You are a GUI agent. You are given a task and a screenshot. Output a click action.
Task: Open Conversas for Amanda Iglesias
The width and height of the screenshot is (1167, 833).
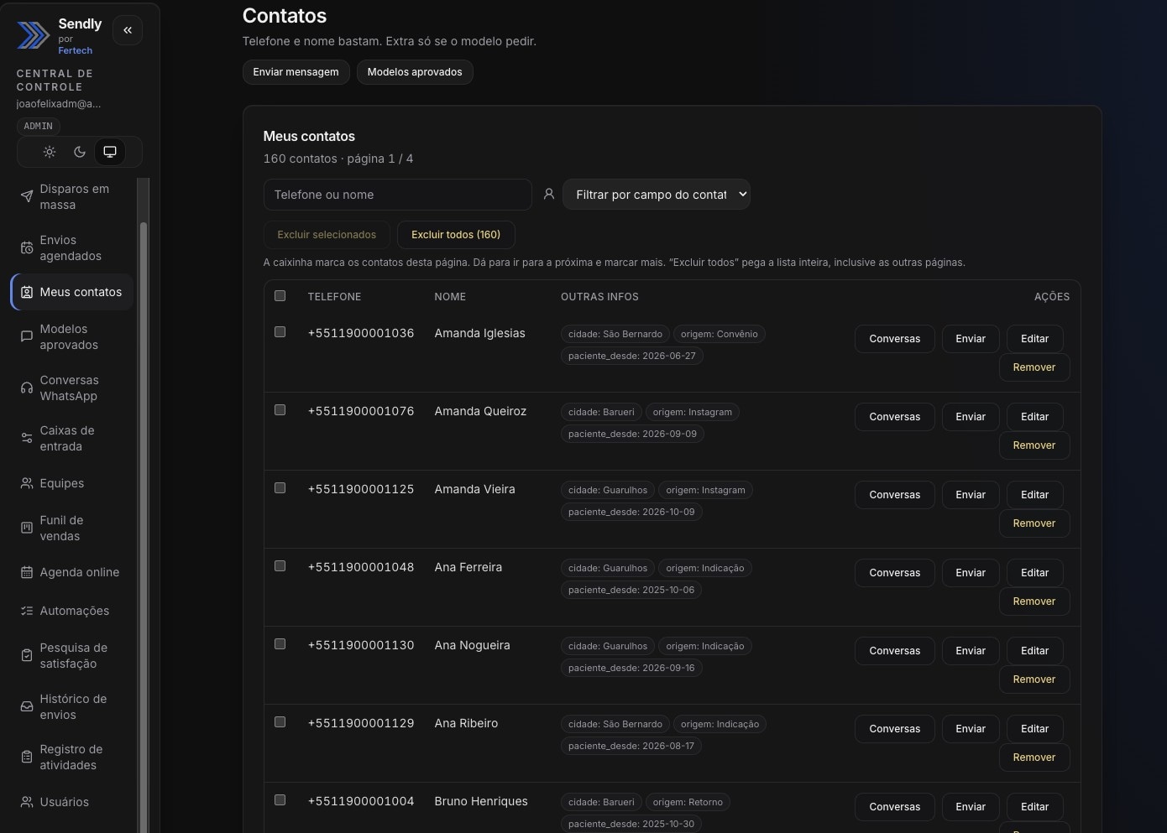[895, 339]
